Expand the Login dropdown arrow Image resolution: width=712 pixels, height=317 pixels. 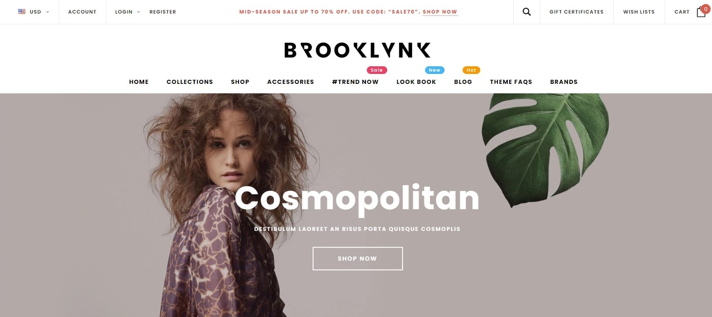pyautogui.click(x=138, y=12)
